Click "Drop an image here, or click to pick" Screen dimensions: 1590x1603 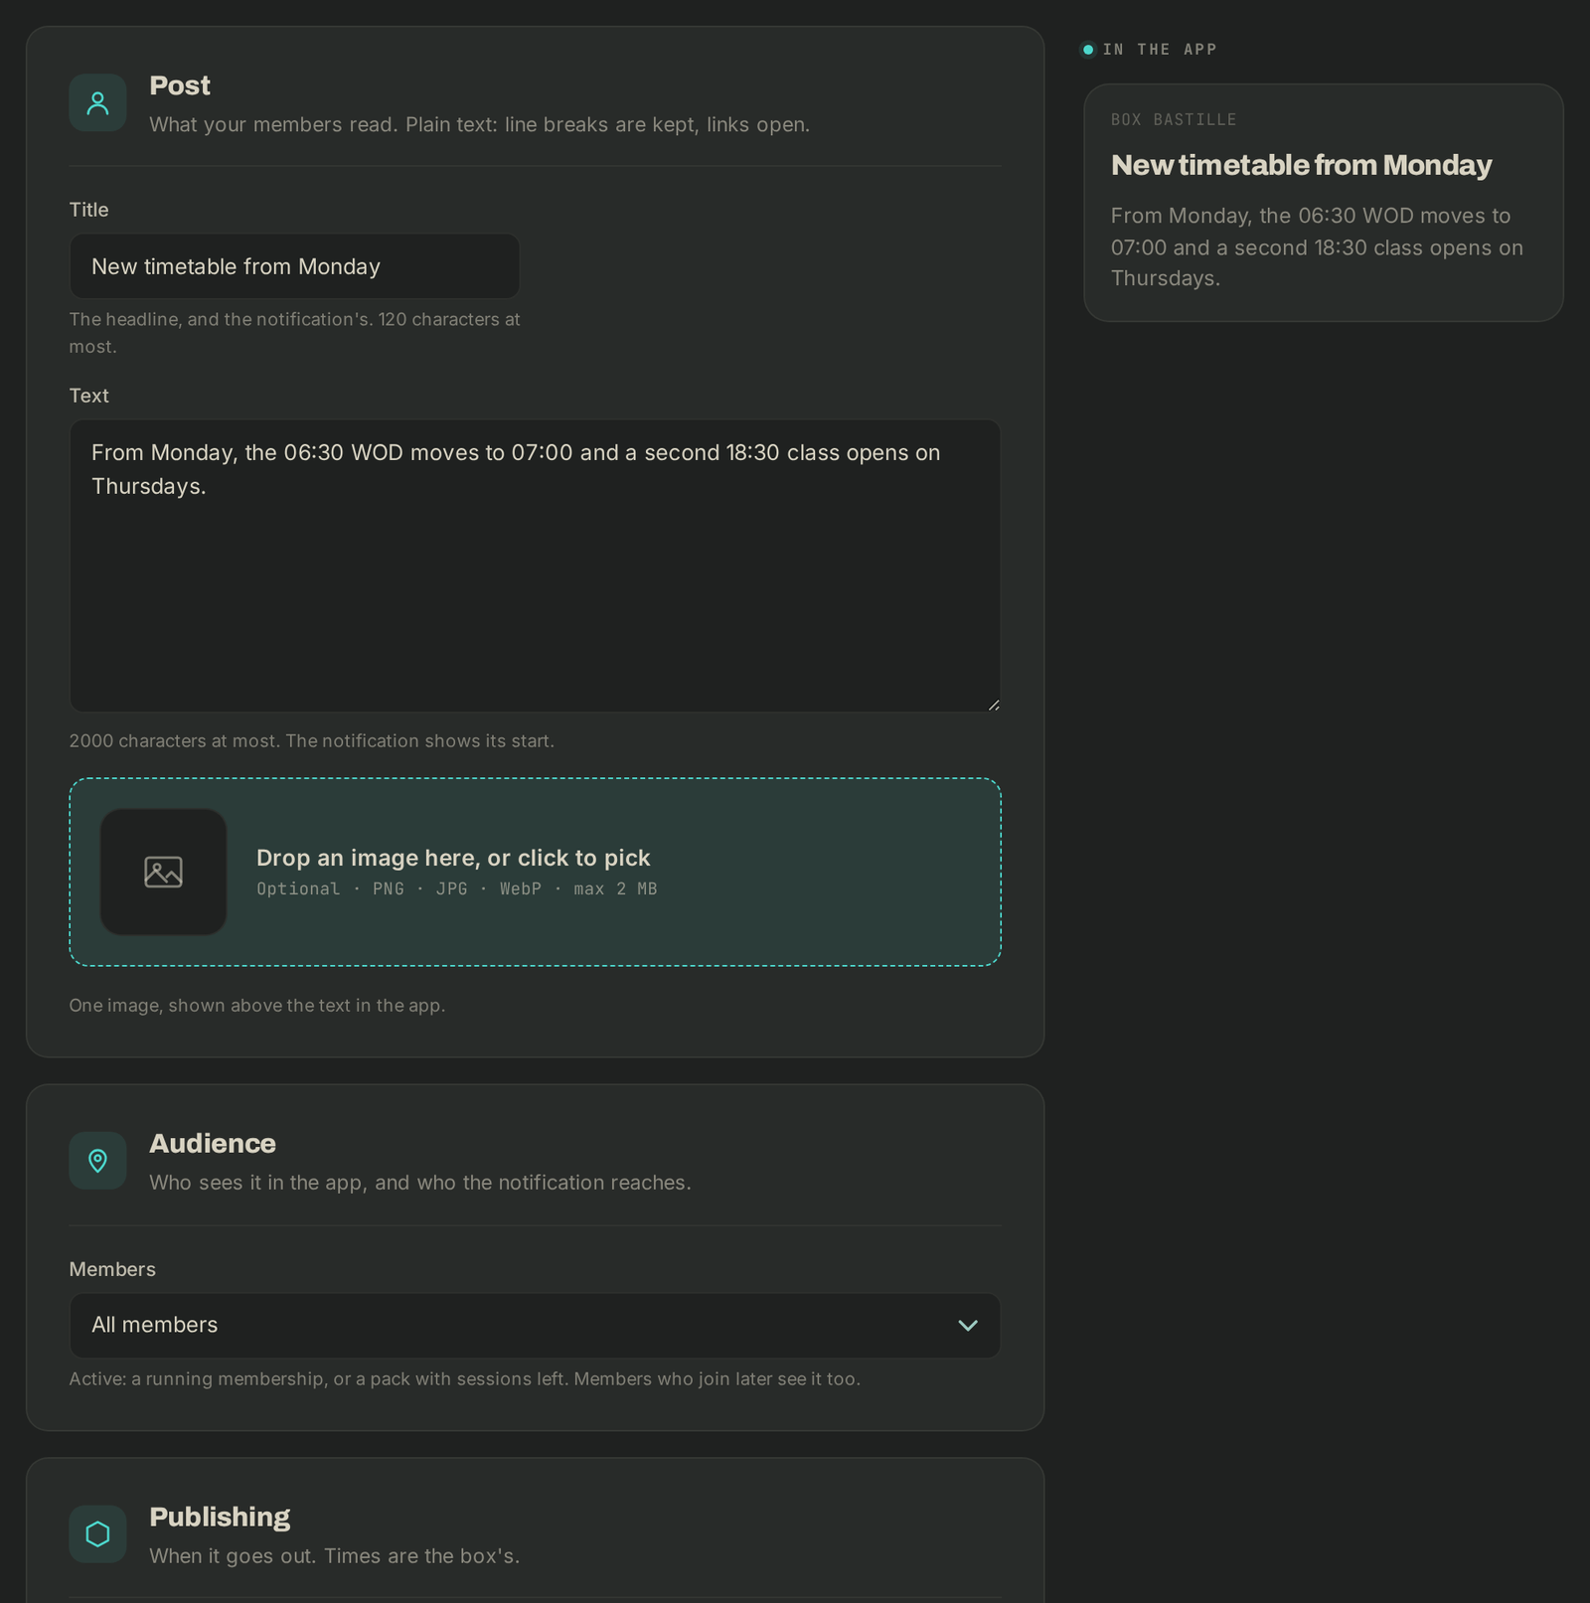pos(453,858)
